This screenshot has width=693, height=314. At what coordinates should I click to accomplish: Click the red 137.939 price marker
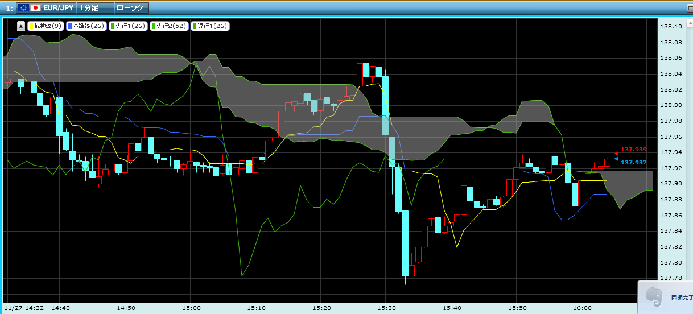click(633, 149)
